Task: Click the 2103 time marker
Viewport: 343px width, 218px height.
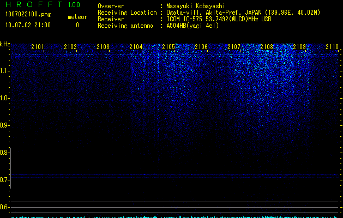Action: [103, 46]
